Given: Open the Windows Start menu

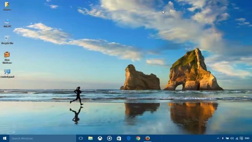Looking at the screenshot, I should click(5, 138).
